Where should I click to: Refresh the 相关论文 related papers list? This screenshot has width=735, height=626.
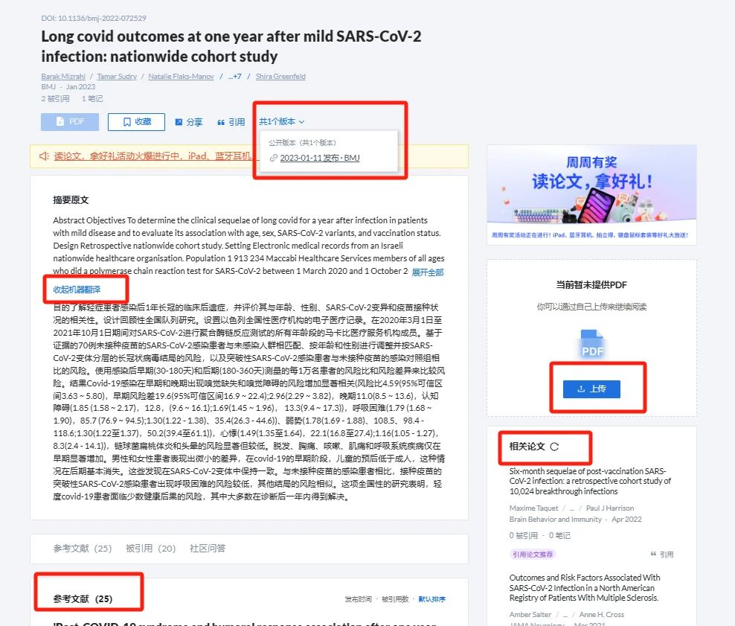[x=554, y=447]
